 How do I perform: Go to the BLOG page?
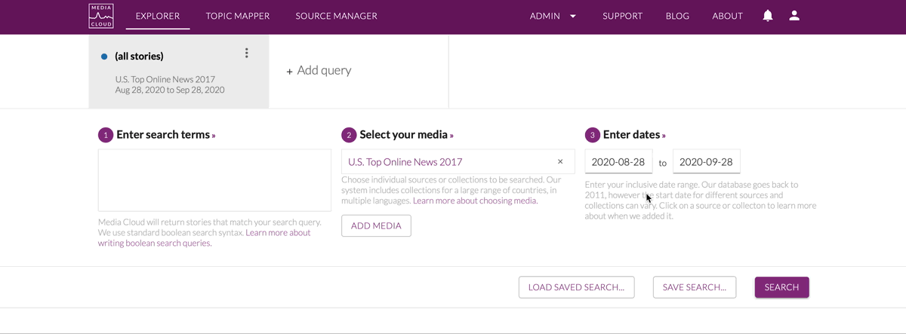tap(677, 16)
